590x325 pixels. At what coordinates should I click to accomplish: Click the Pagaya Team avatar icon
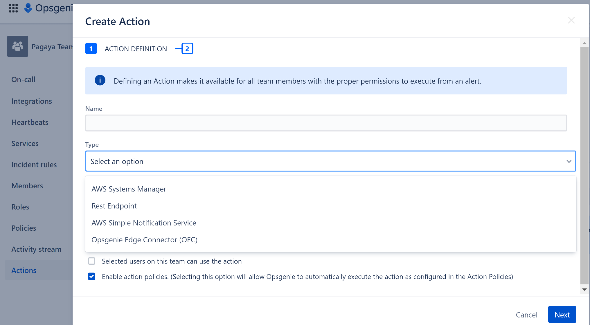point(18,46)
